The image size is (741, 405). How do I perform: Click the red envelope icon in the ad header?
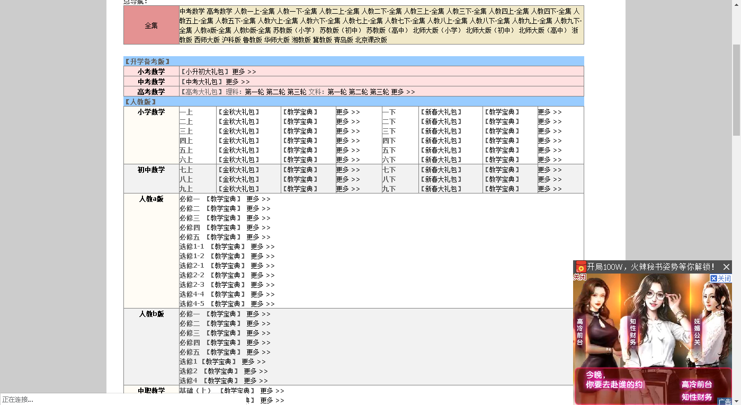click(x=581, y=267)
